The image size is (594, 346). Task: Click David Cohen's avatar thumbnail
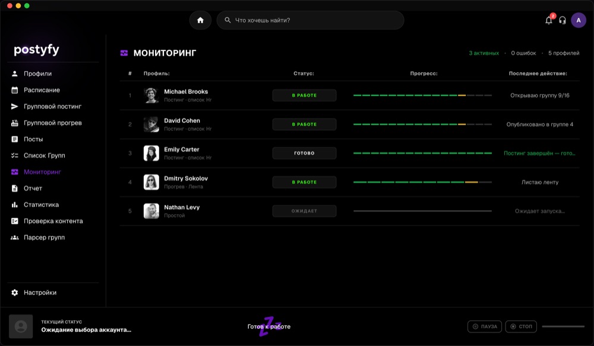(151, 124)
